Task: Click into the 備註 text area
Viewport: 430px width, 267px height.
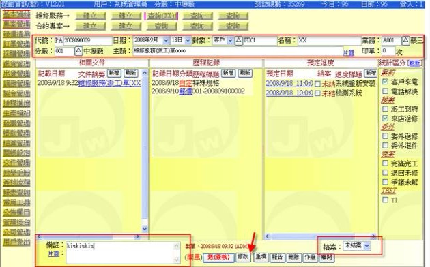Action: (x=123, y=253)
